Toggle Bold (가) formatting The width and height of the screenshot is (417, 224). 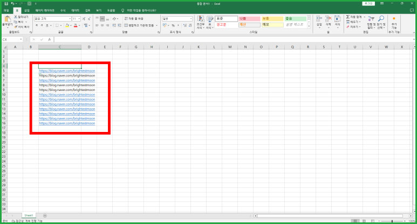pos(37,25)
